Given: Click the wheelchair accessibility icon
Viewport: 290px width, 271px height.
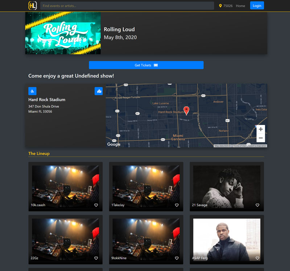Looking at the screenshot, I should tap(32, 91).
